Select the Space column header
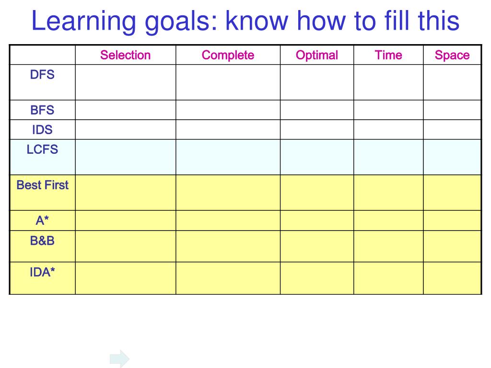Viewport: 491px width, 368px height. (x=452, y=55)
